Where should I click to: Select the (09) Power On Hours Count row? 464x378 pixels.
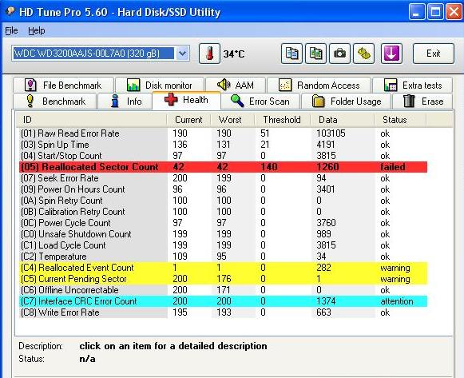coord(223,189)
